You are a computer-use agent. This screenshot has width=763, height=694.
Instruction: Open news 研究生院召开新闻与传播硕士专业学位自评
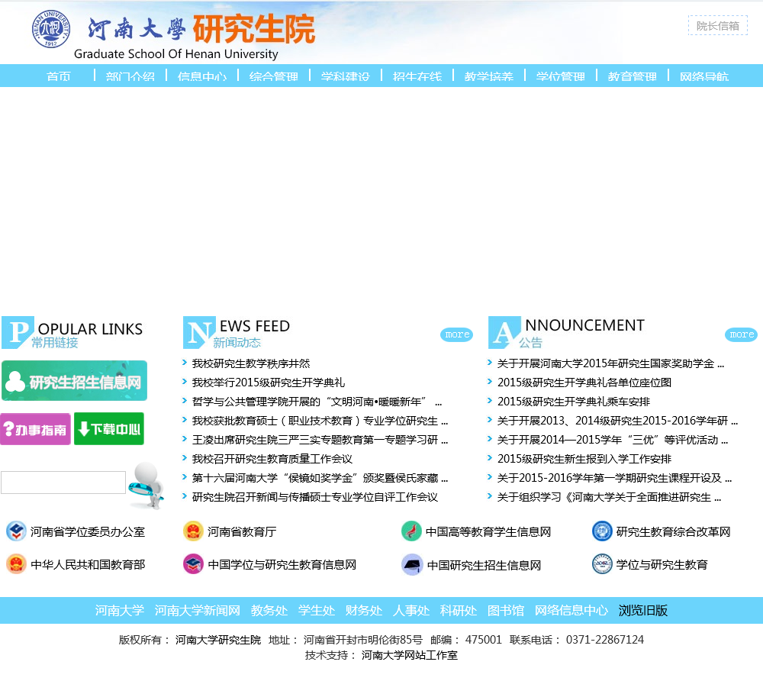[x=315, y=497]
